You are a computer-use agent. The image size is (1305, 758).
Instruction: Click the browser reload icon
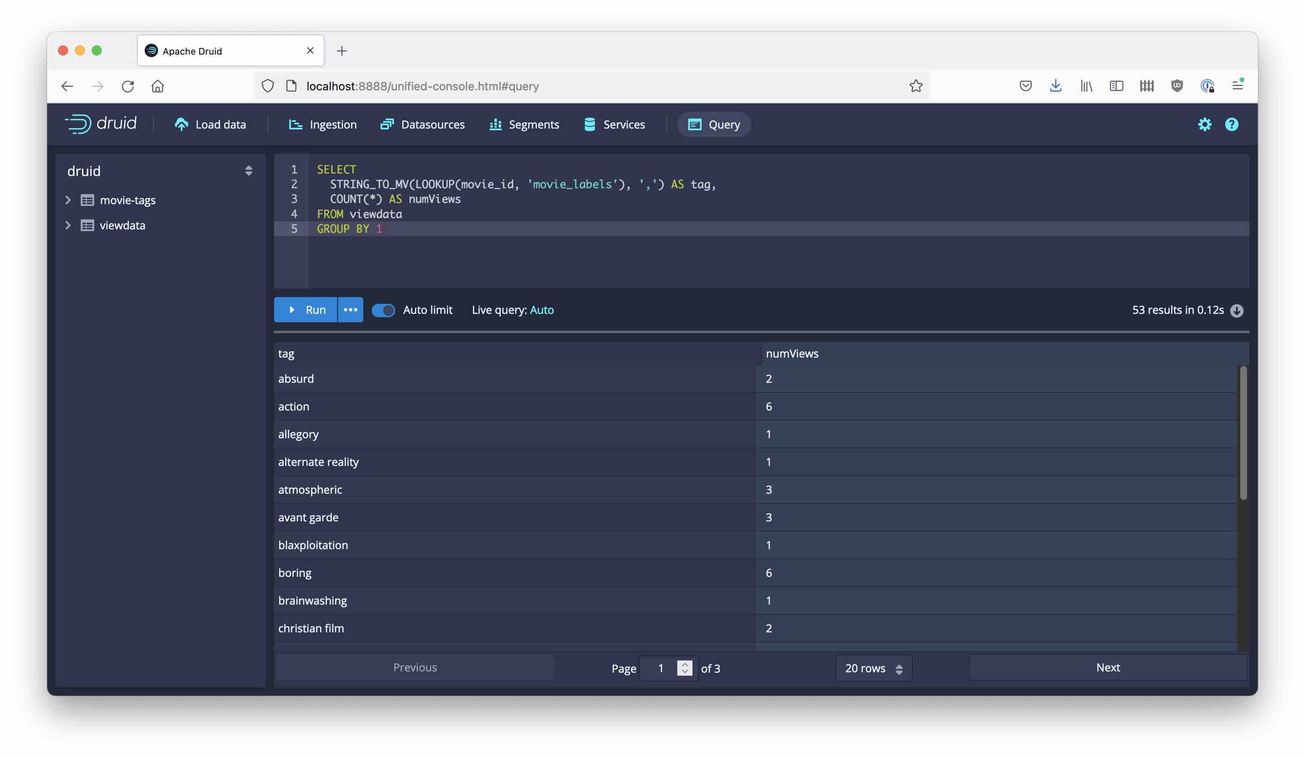coord(128,86)
